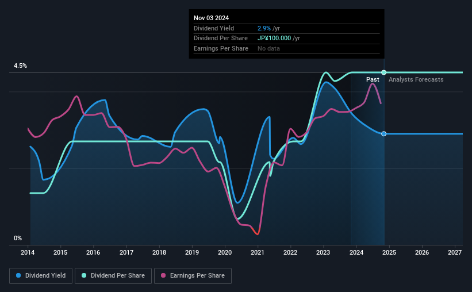The height and width of the screenshot is (292, 472).
Task: Click the tooltip Dividend Per Share row label
Action: (x=221, y=39)
